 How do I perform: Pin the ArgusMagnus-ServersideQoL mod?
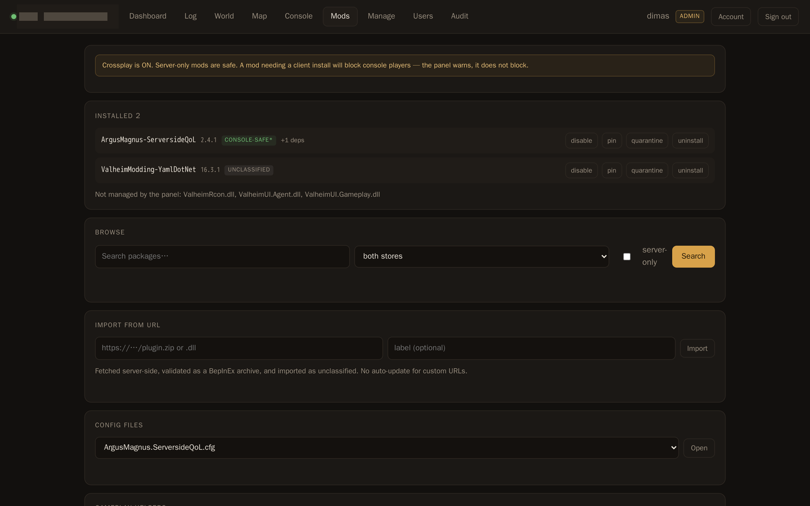click(x=612, y=141)
